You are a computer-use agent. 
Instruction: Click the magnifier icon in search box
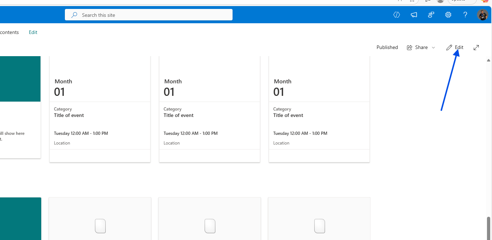74,15
